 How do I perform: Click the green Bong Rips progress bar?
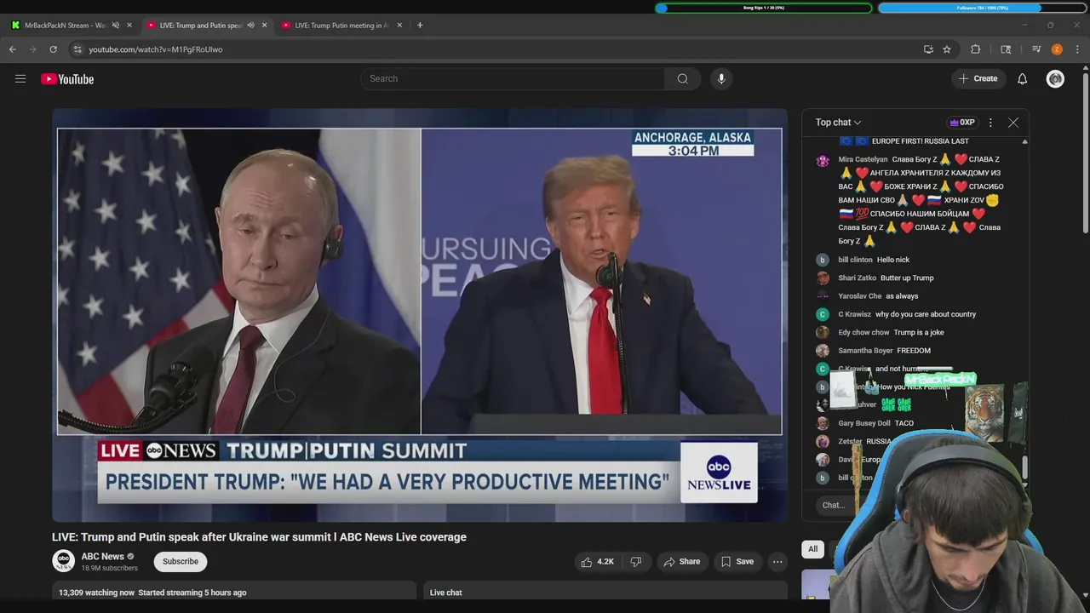tap(764, 8)
